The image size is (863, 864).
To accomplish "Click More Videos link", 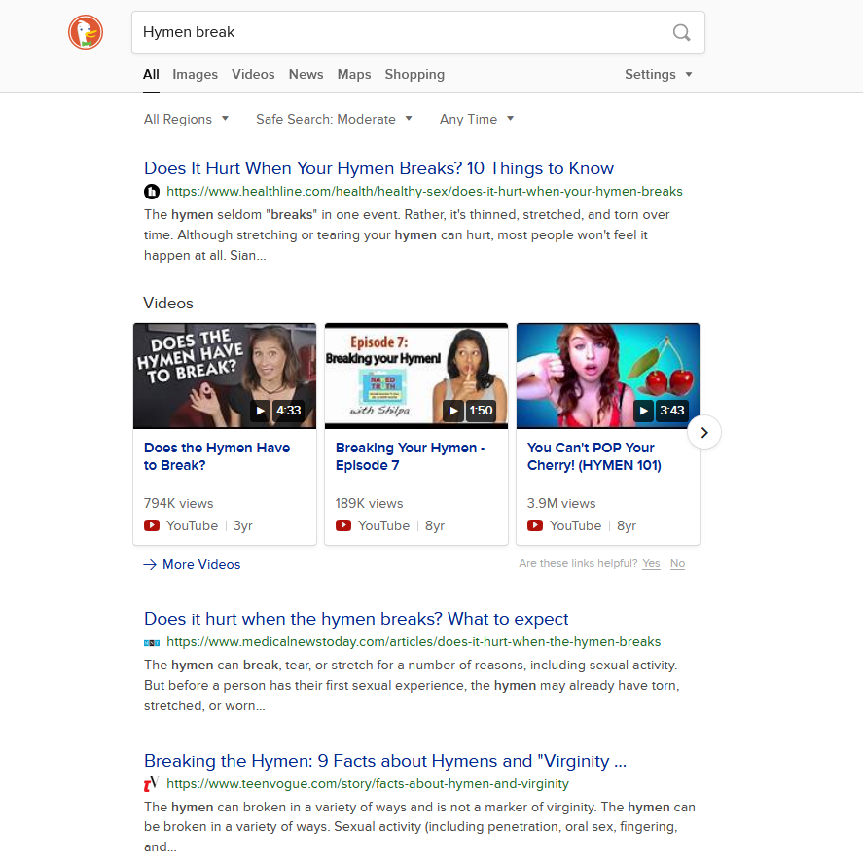I will 192,564.
